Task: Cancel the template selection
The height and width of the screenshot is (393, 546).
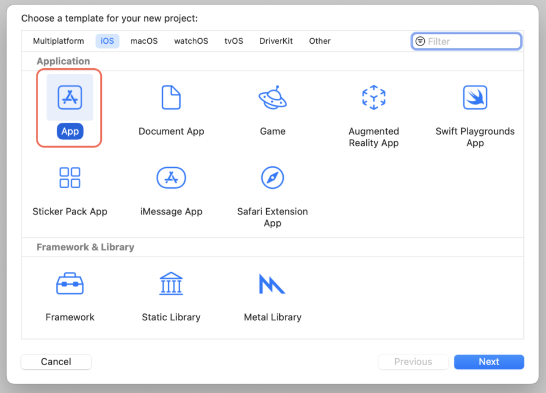Action: 56,362
